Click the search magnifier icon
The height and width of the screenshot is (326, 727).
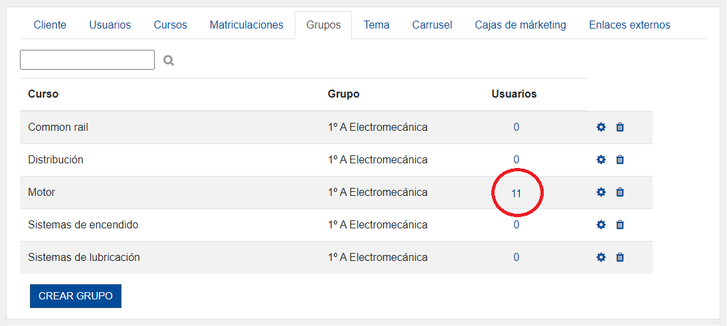coord(169,60)
